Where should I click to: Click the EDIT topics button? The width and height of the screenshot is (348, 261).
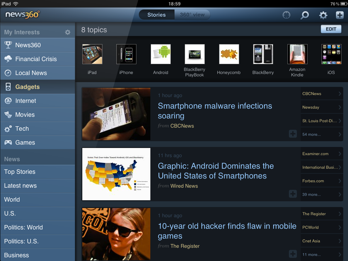coord(331,29)
